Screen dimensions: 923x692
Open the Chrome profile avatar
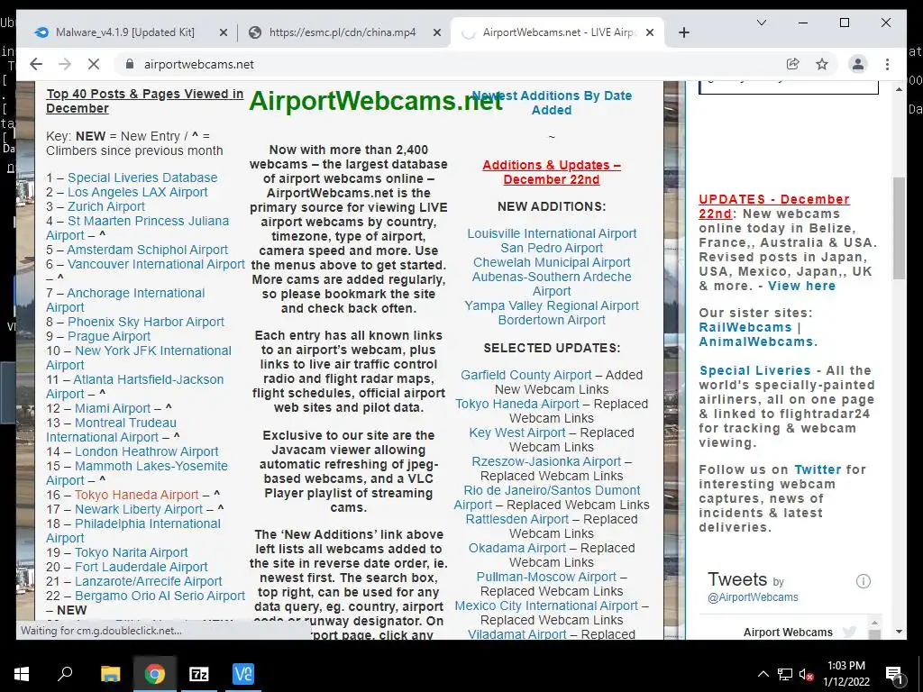click(858, 64)
